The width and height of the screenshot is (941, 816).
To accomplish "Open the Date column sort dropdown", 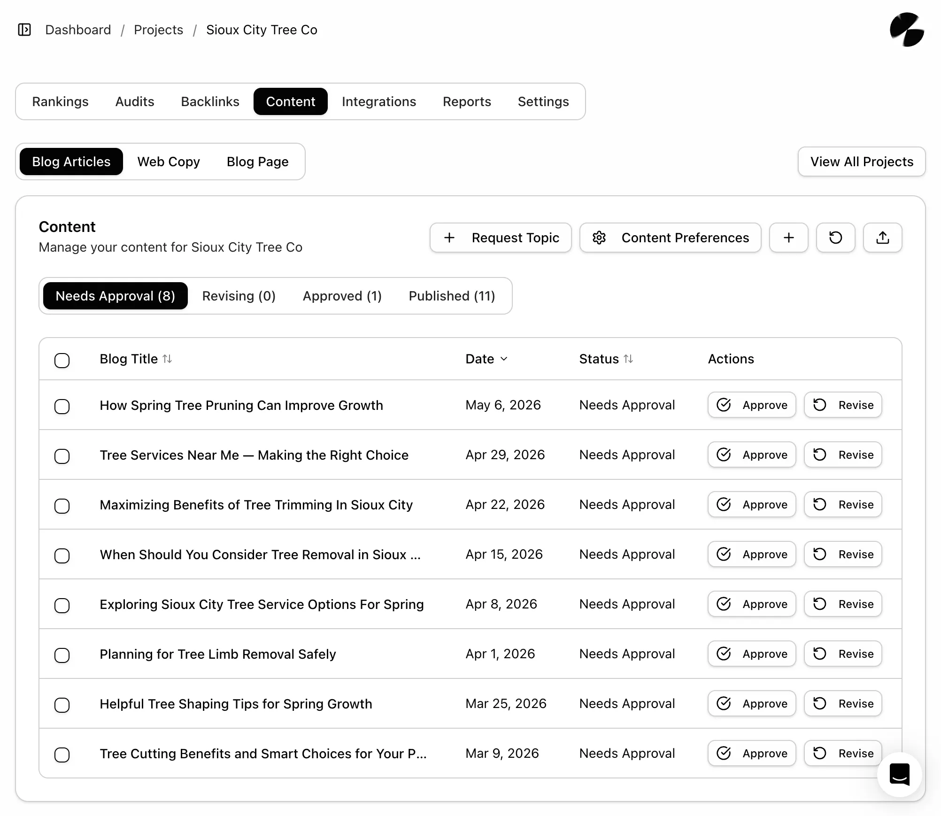I will pos(486,359).
